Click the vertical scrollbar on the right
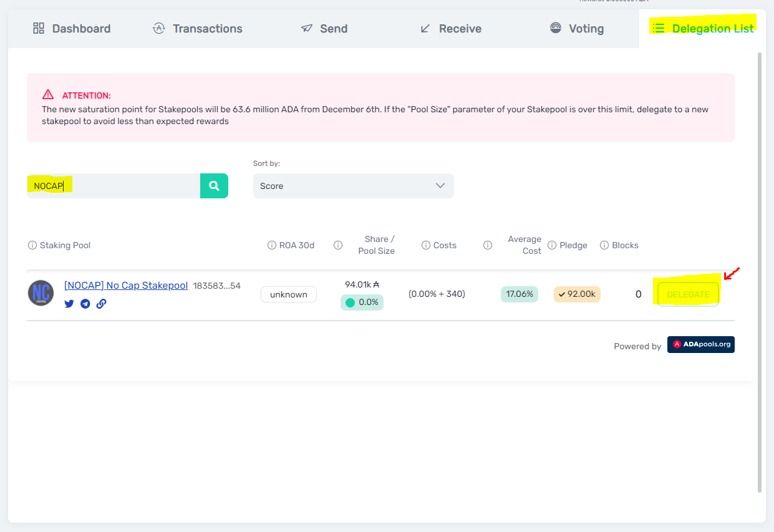 760,272
